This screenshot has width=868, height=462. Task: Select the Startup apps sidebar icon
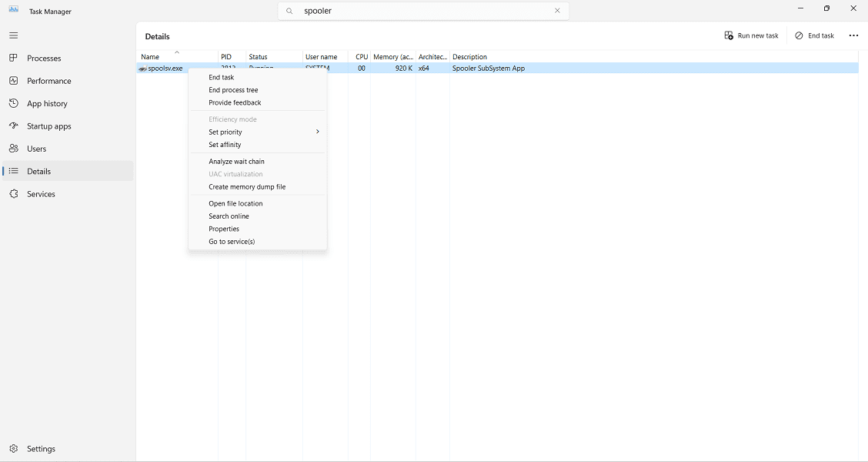[x=13, y=126]
